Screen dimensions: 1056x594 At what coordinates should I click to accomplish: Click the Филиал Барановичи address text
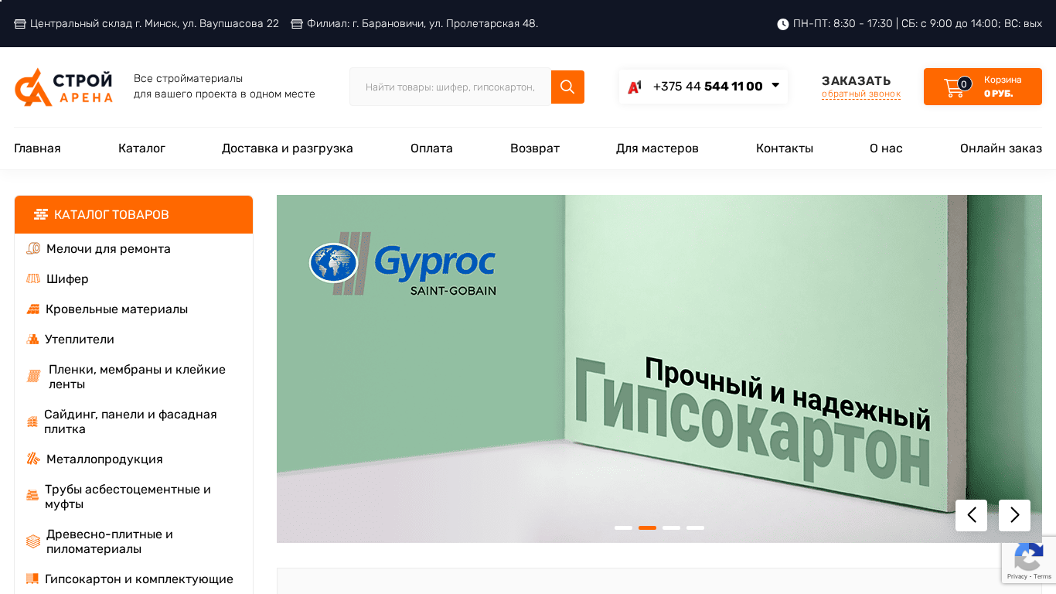click(x=422, y=24)
